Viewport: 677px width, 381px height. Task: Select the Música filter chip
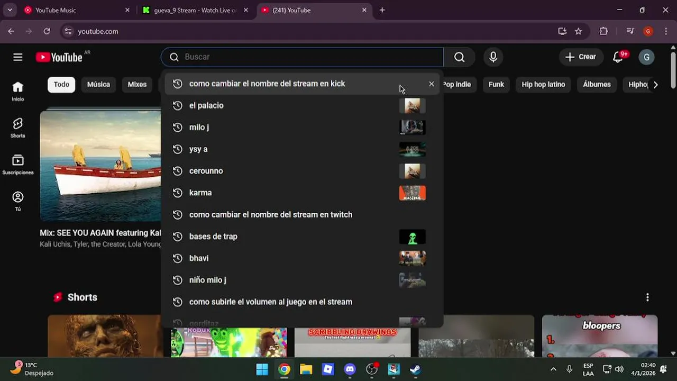[x=98, y=85]
